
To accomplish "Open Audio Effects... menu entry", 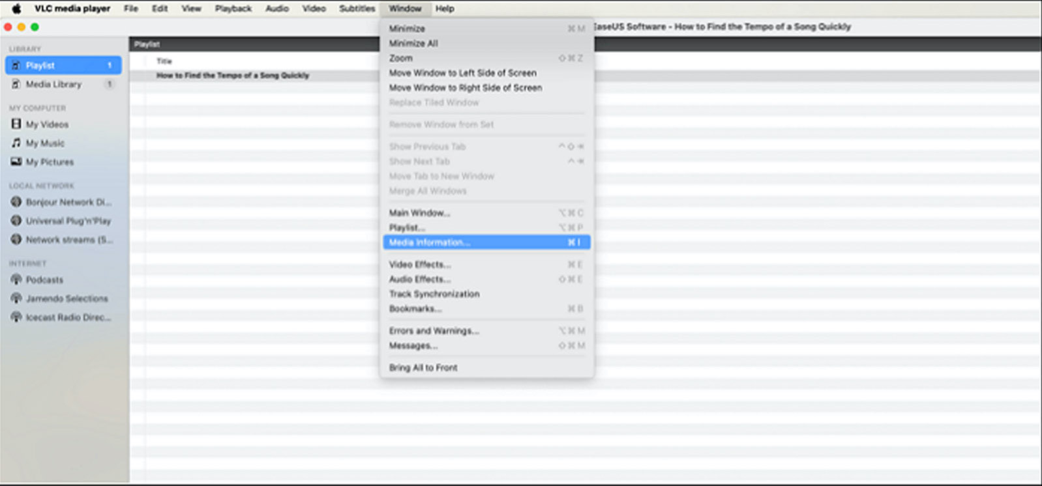I will [x=486, y=279].
